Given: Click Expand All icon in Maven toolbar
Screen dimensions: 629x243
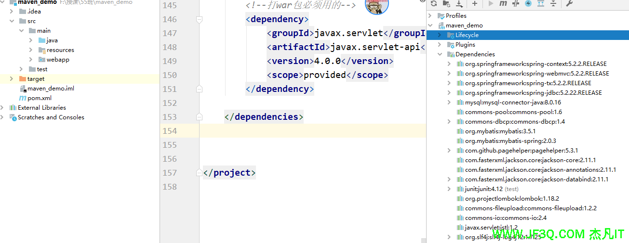Looking at the screenshot, I should (x=541, y=4).
